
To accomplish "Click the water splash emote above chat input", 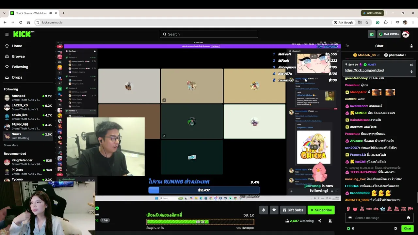I will tap(383, 209).
